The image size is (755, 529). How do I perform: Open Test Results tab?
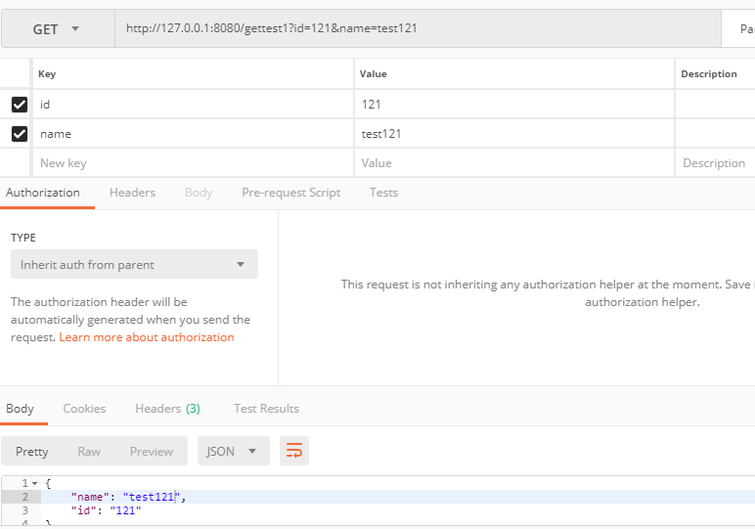pyautogui.click(x=266, y=409)
